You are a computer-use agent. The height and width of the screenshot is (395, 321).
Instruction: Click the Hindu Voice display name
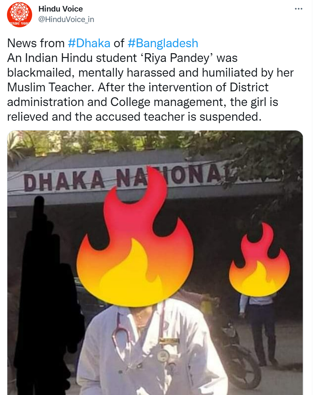pyautogui.click(x=60, y=9)
